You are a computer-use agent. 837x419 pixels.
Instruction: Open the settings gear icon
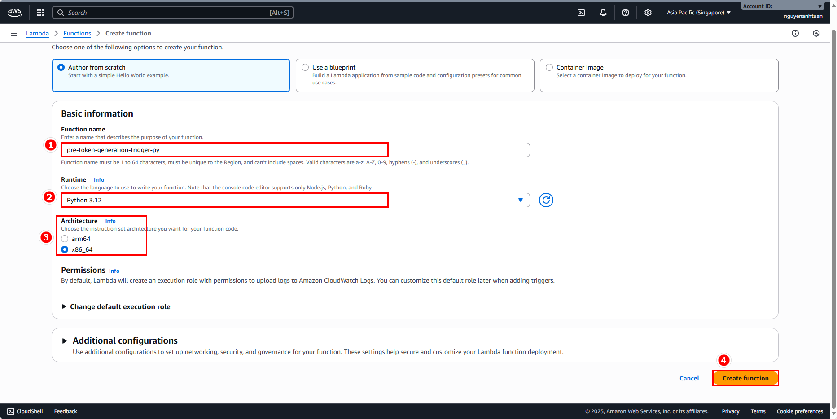648,13
